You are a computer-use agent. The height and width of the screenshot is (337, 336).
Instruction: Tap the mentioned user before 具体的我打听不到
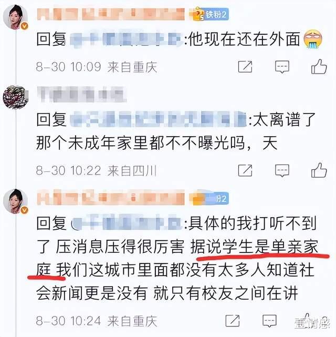tap(127, 222)
